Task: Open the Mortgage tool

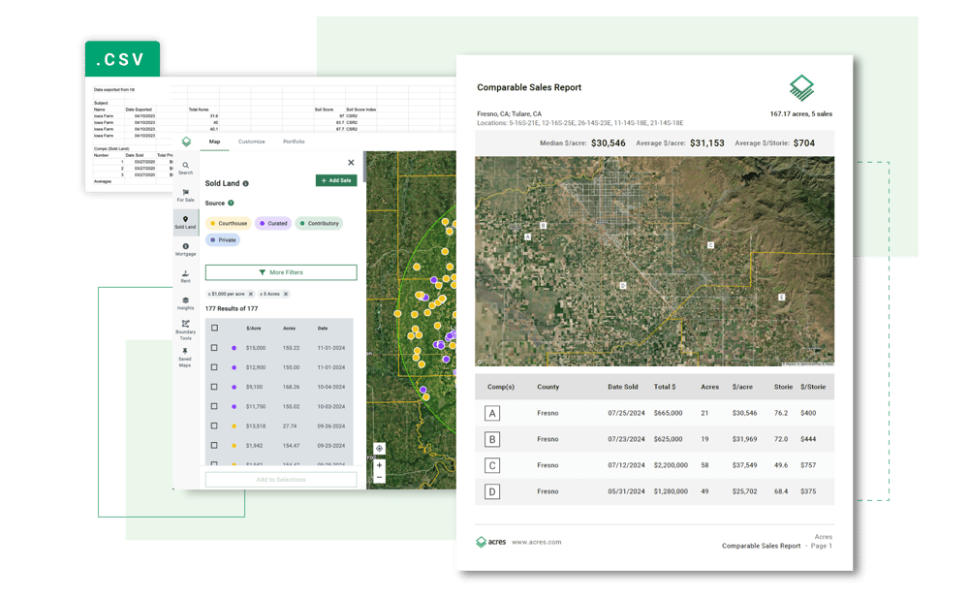Action: [x=185, y=248]
